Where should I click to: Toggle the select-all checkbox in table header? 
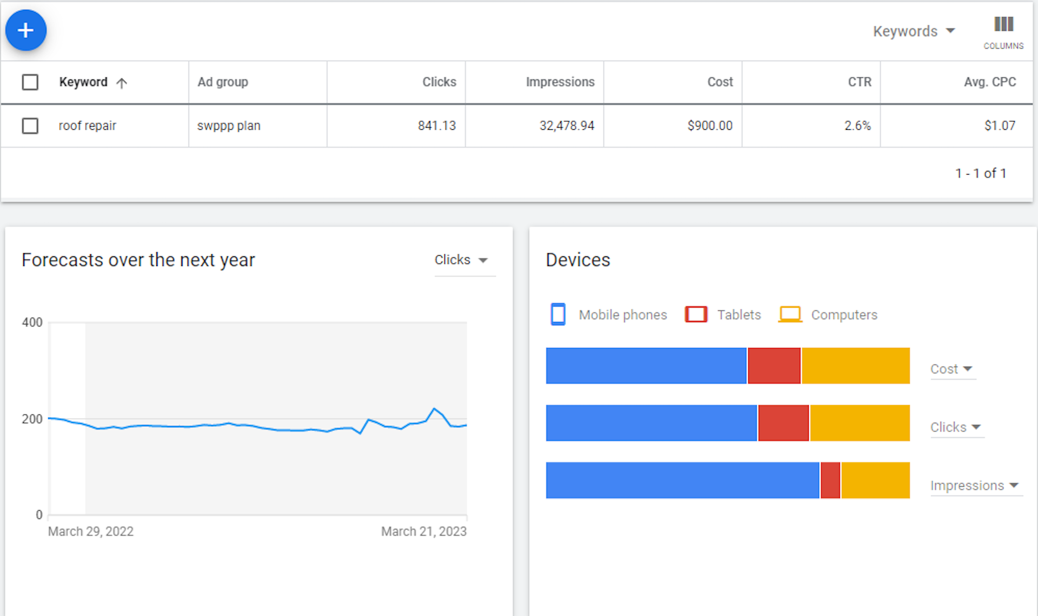[x=30, y=82]
